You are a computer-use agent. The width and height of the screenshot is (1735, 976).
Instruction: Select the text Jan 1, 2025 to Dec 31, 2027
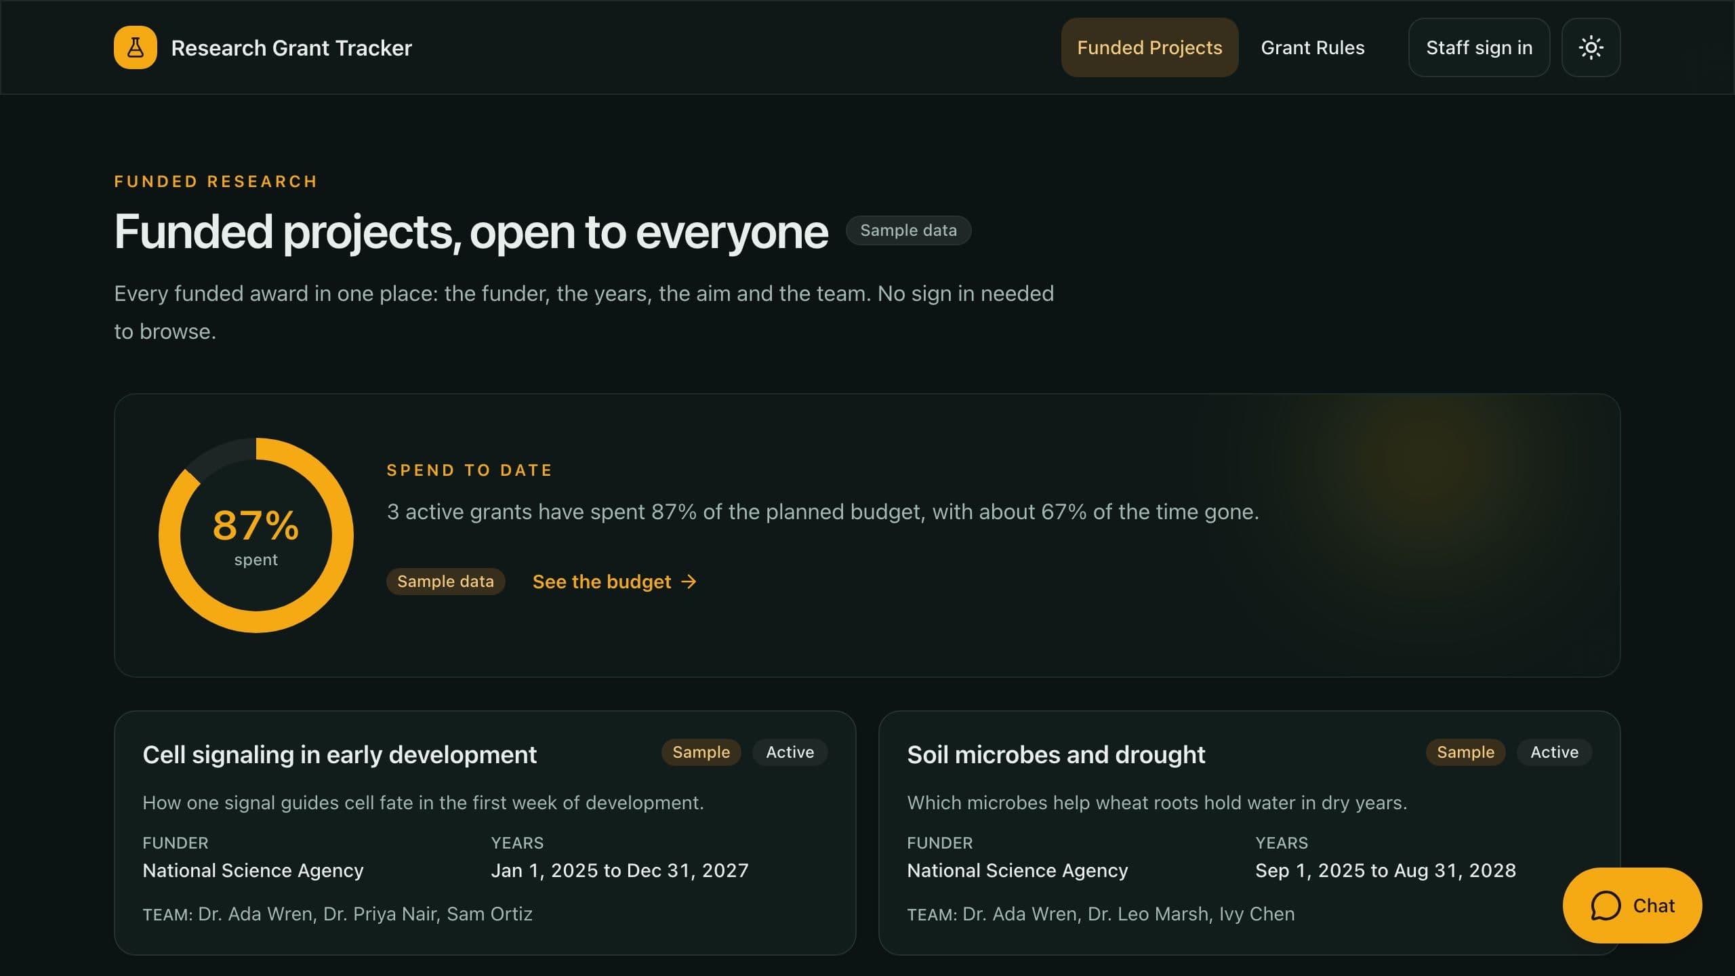(x=619, y=870)
